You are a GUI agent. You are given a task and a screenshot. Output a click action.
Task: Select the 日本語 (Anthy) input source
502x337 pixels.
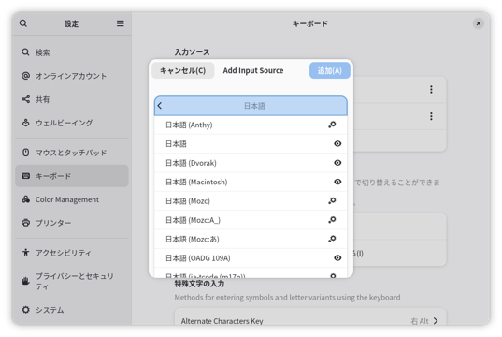251,125
